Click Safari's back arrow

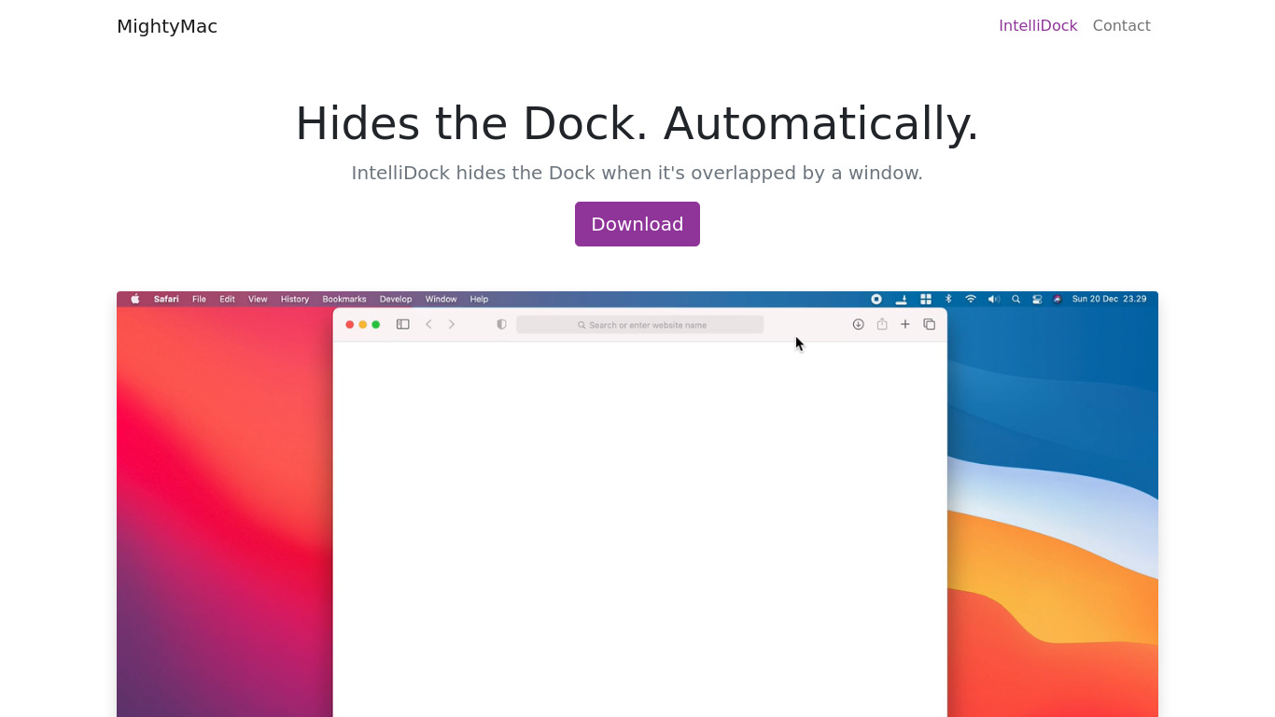(428, 324)
